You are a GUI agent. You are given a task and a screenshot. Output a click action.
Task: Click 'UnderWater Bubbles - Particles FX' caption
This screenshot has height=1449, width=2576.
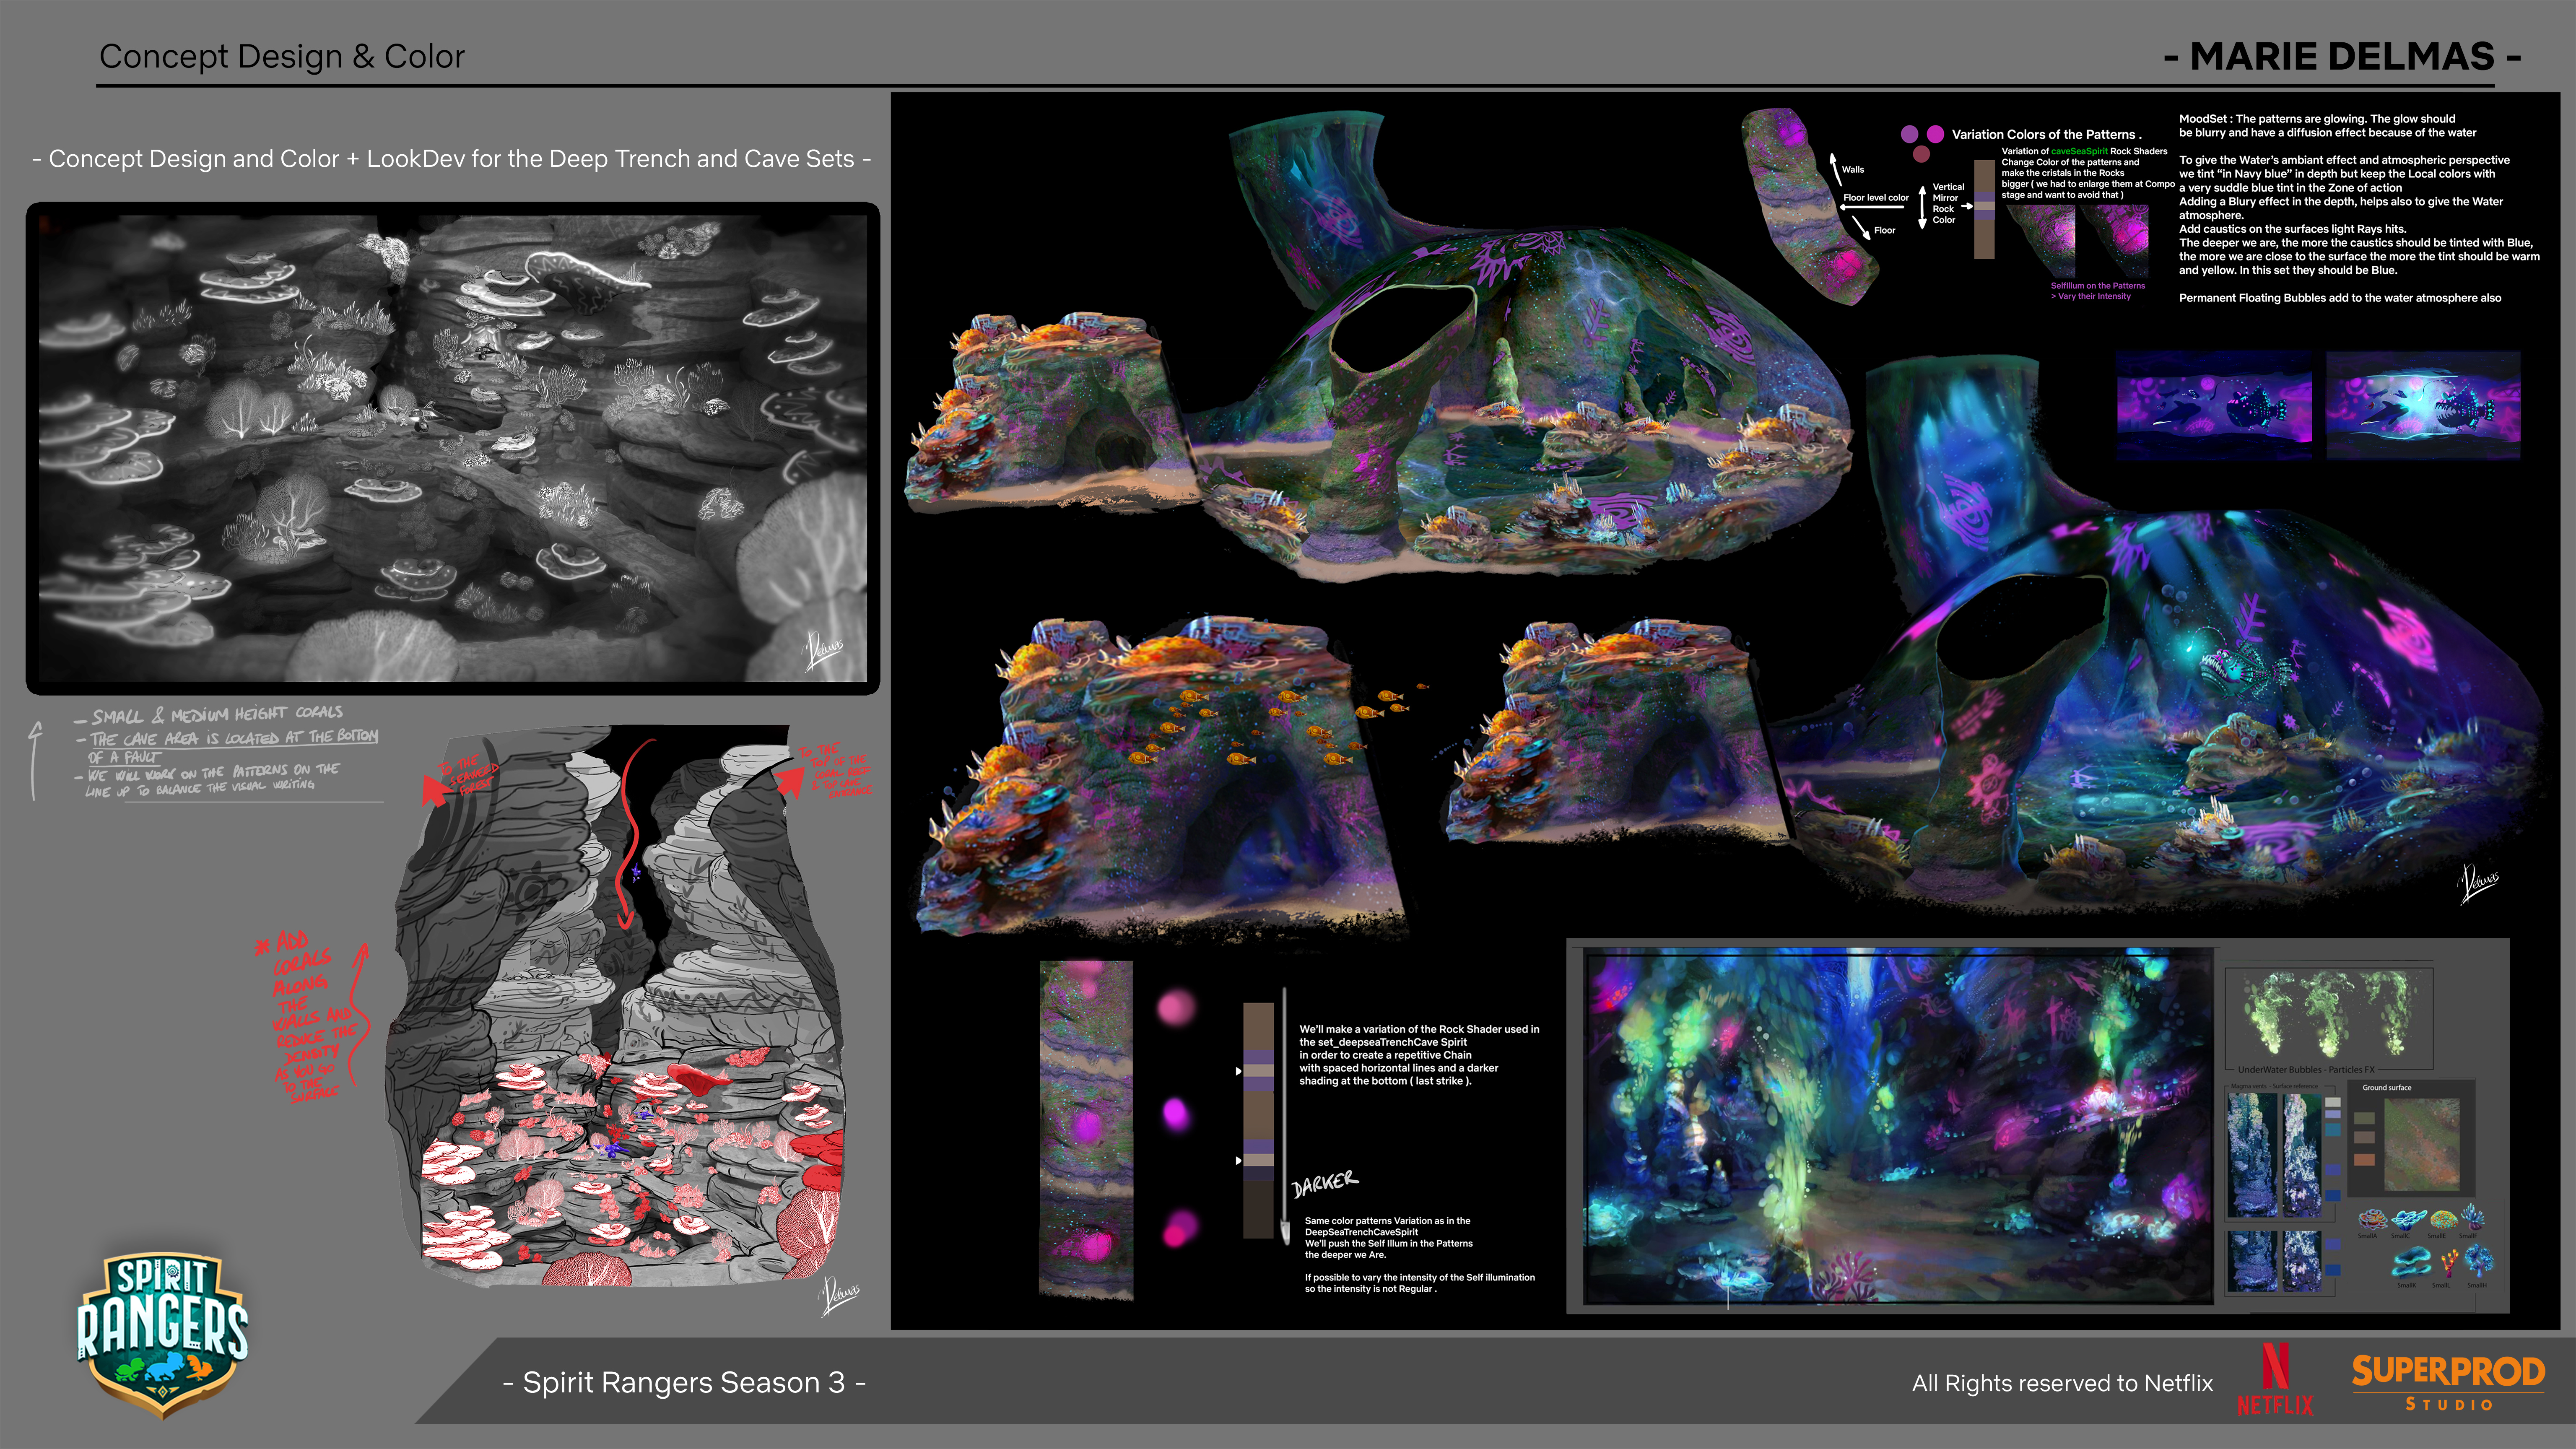2306,1070
